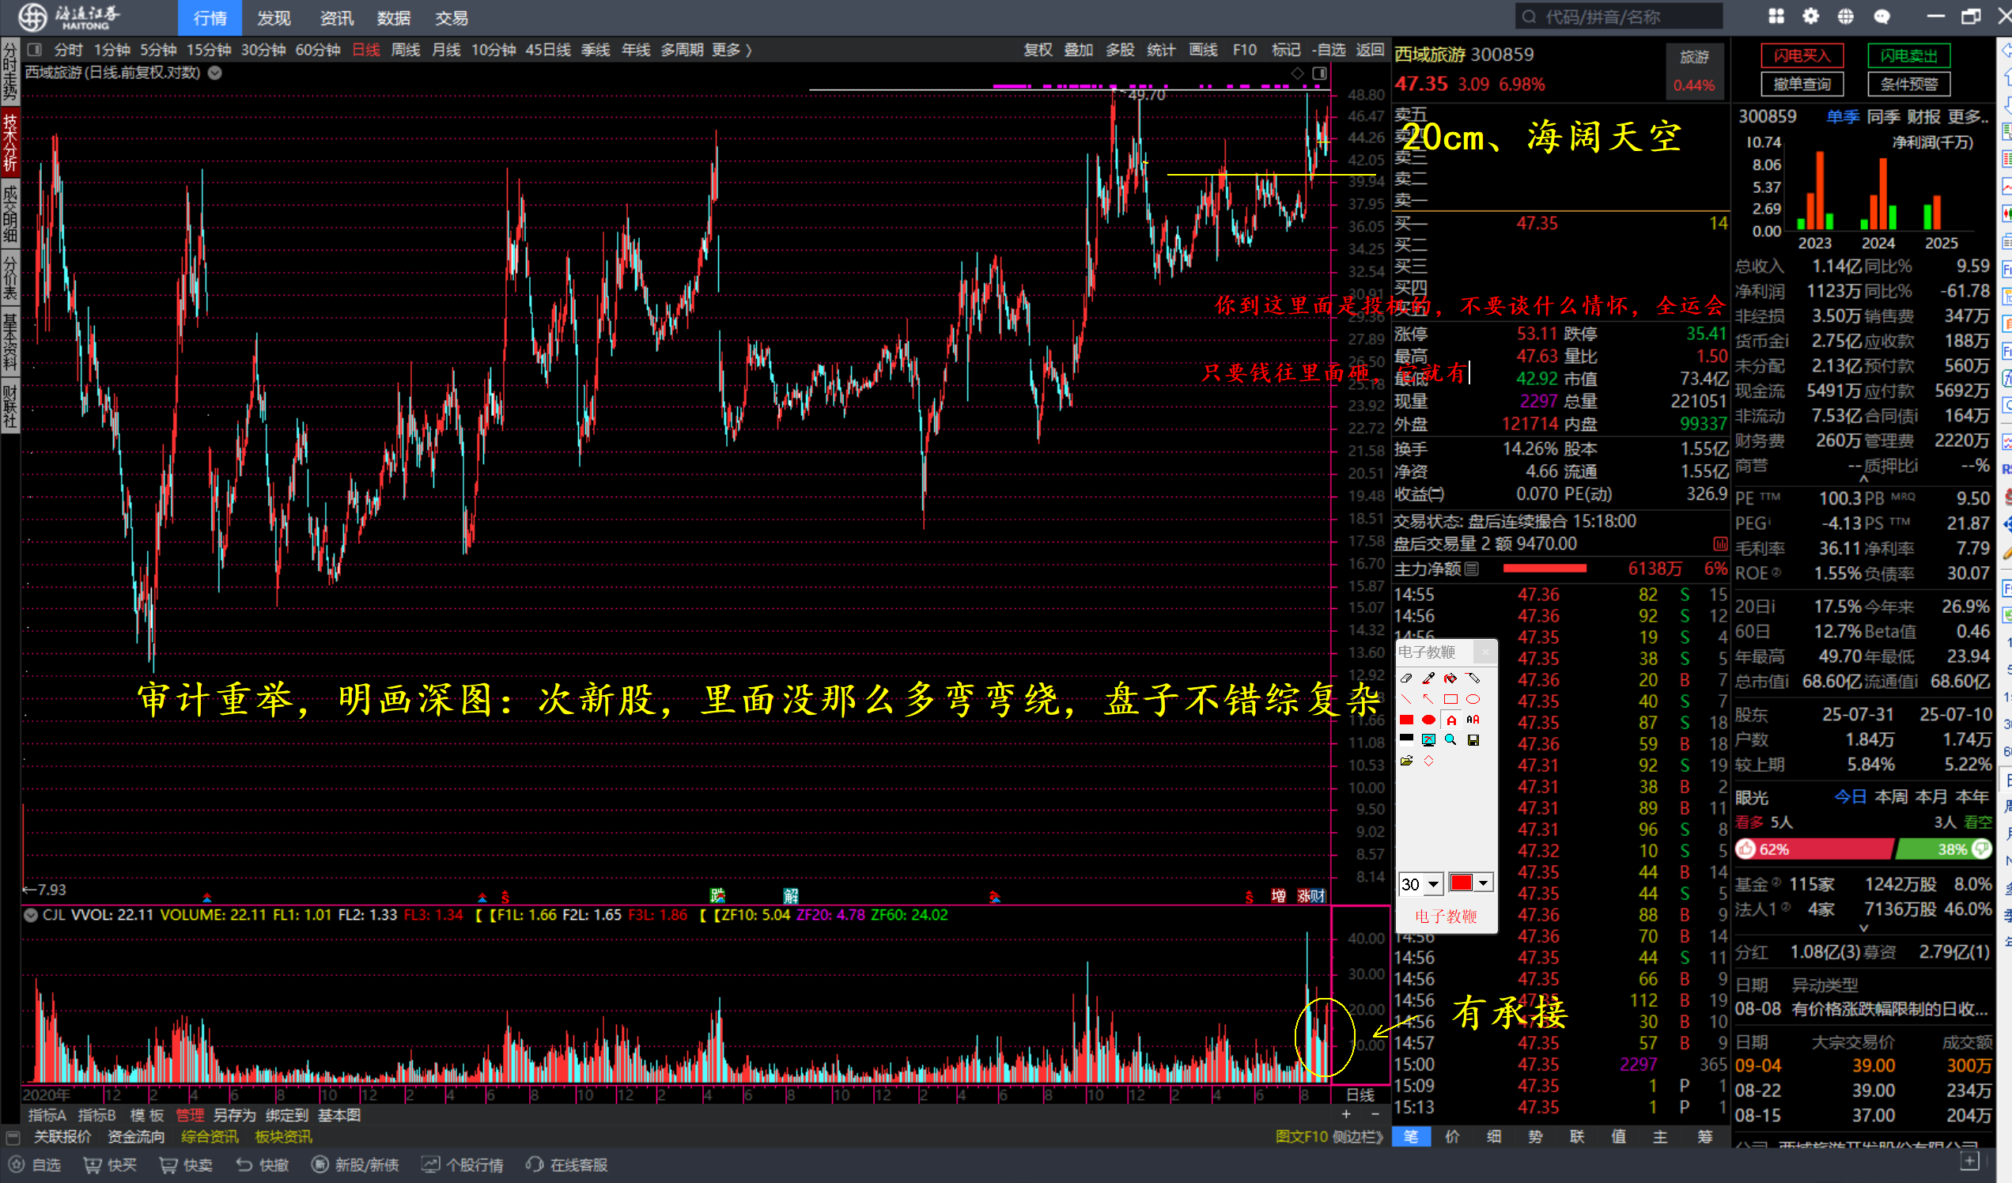
Task: Click 撤单查询 button
Action: [1803, 84]
